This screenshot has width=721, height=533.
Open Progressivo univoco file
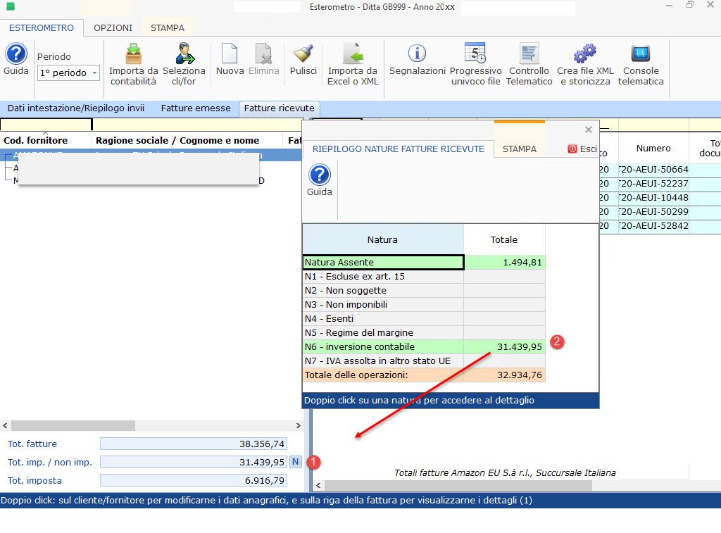coord(475,64)
